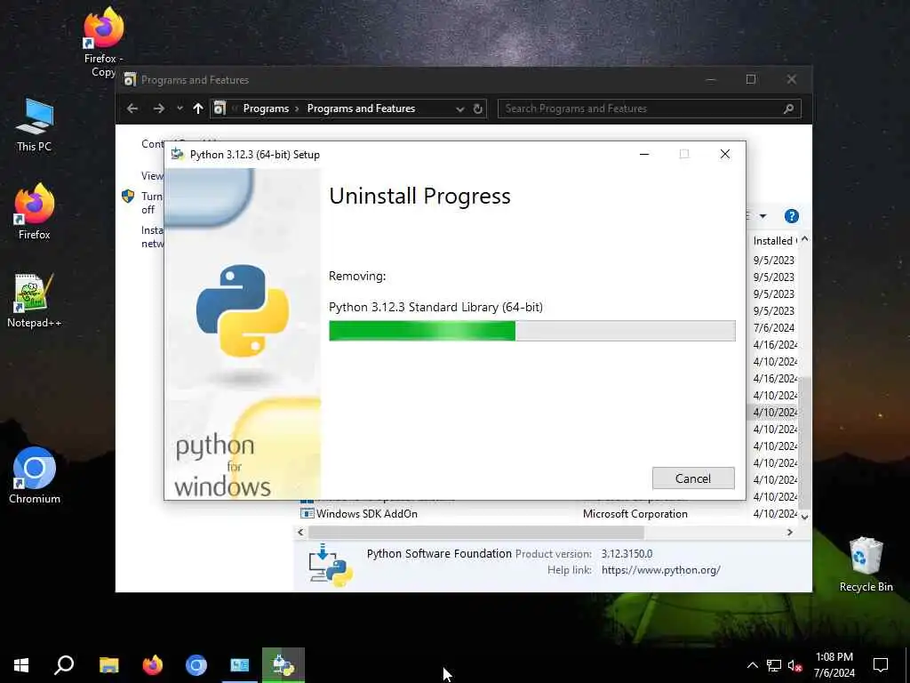Open recent locations dropdown arrow
This screenshot has width=910, height=683.
[180, 108]
